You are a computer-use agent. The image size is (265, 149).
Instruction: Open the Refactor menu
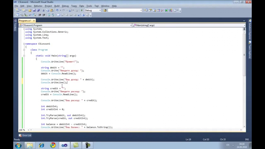tap(38, 6)
